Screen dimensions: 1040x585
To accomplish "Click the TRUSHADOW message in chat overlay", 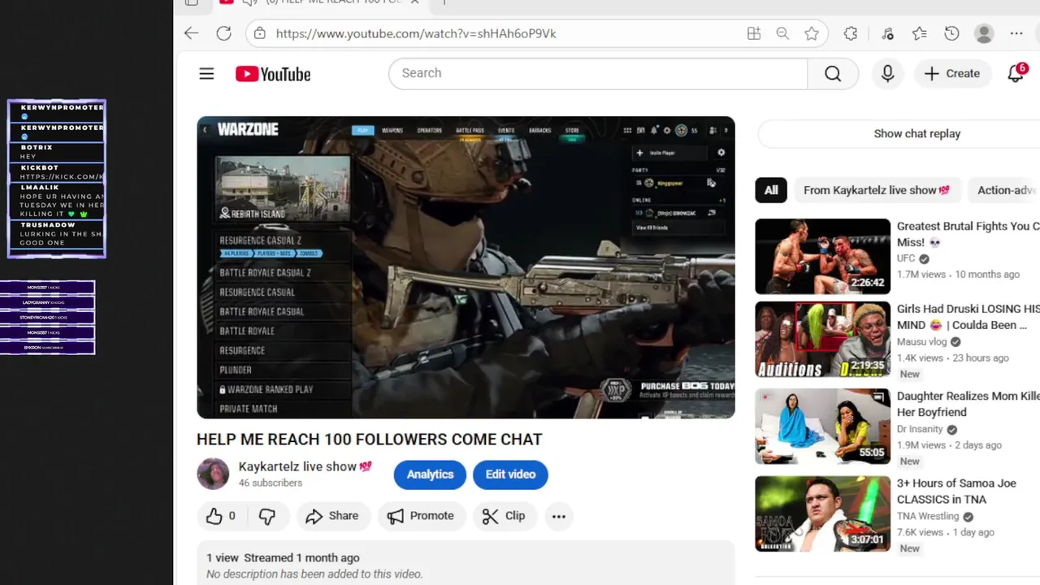I will (x=56, y=234).
